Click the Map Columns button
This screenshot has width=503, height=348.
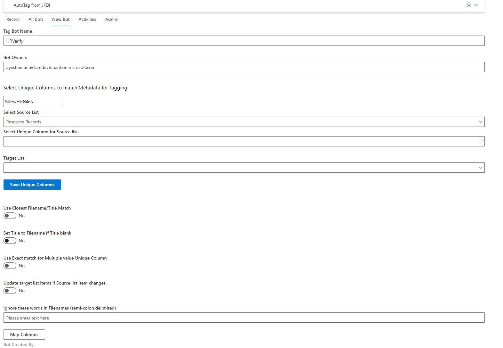(24, 335)
